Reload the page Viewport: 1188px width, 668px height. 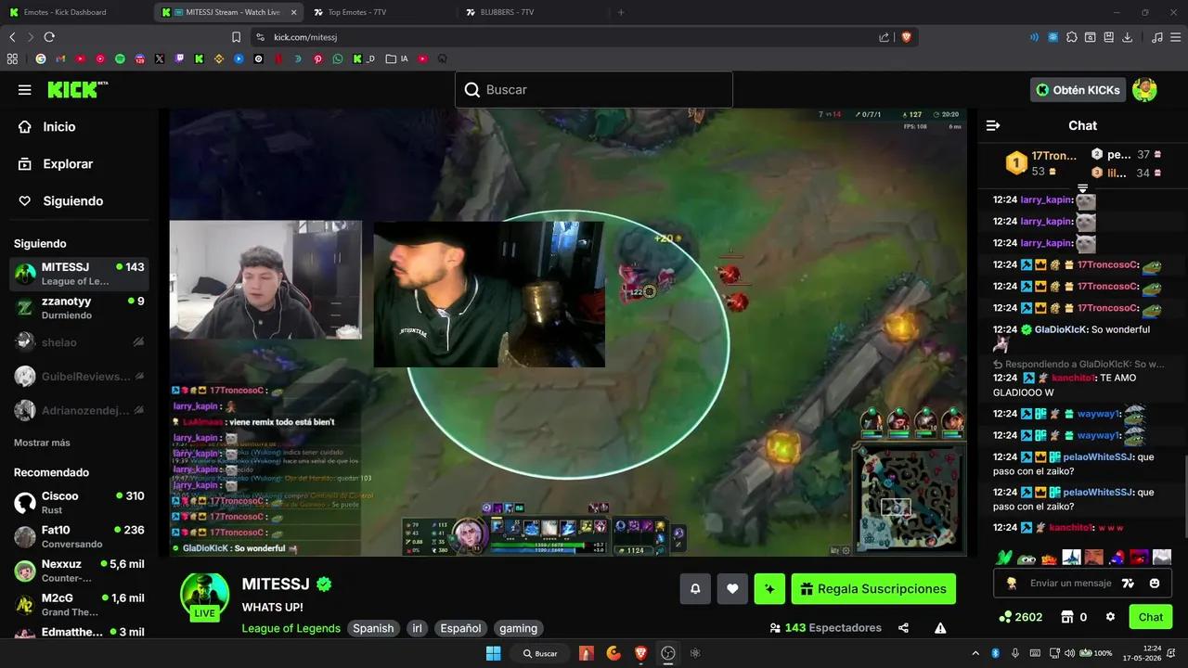coord(49,37)
